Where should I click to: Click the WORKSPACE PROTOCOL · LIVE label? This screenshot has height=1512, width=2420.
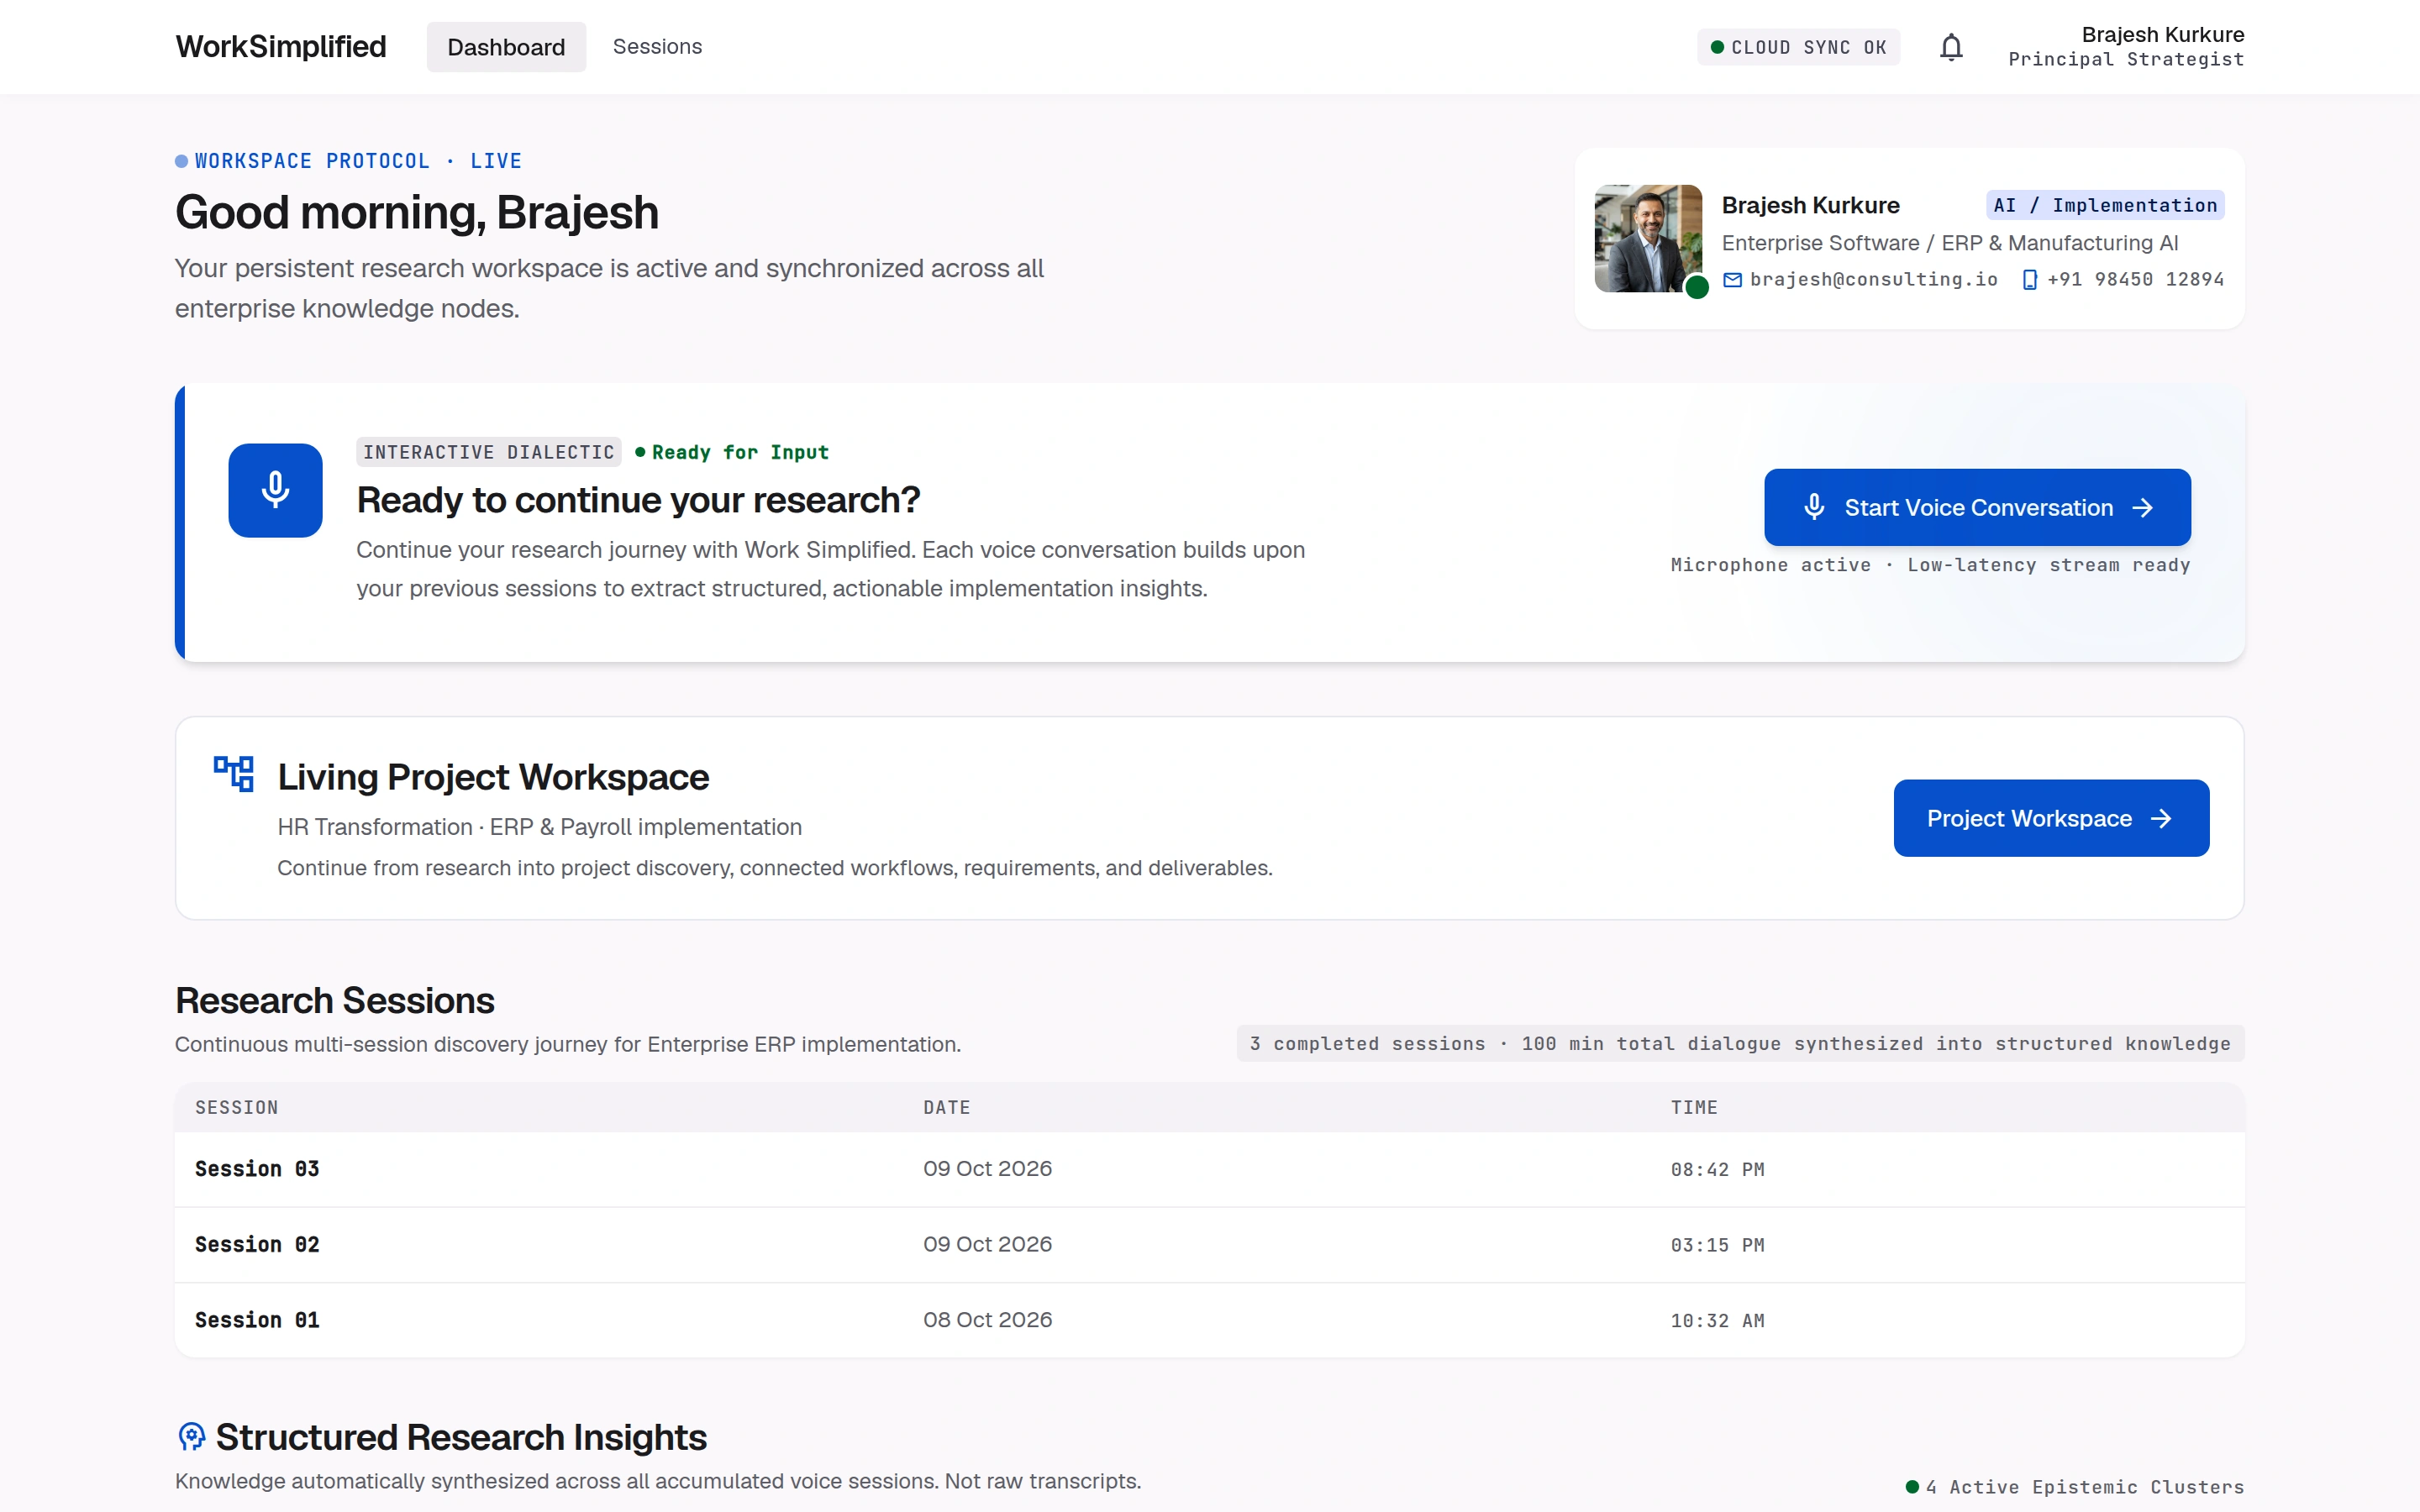point(348,161)
